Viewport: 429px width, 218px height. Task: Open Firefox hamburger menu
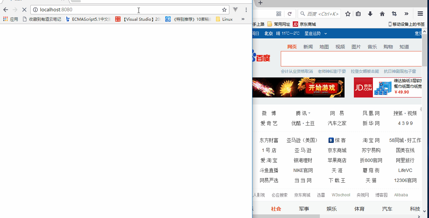pos(420,14)
